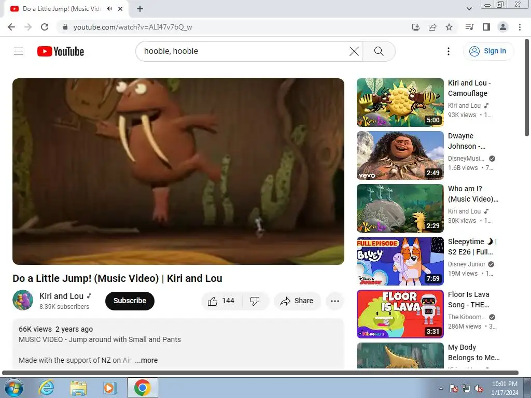
Task: Click the video player to pause
Action: (178, 172)
